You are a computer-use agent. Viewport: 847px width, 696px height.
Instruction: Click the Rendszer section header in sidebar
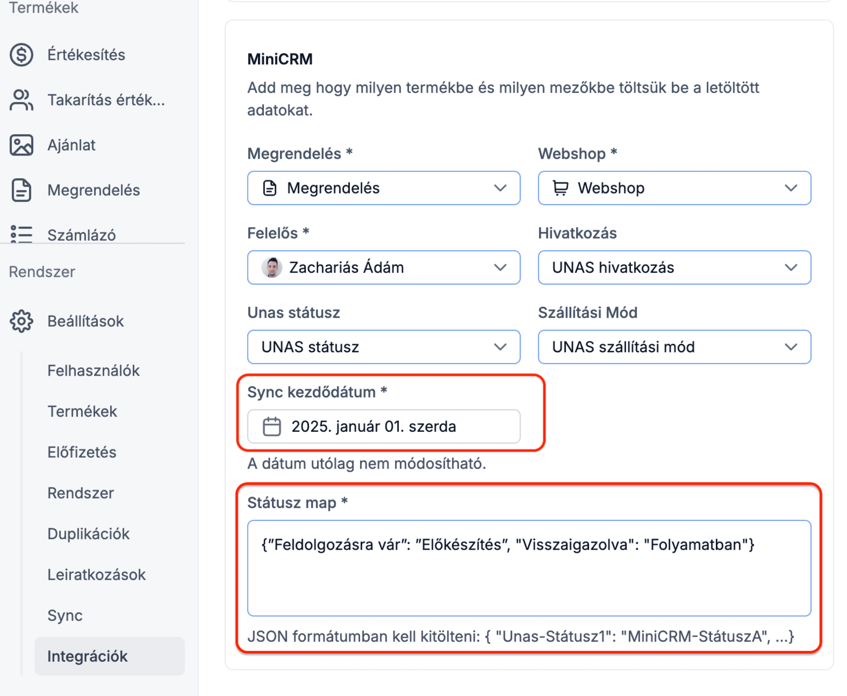[42, 272]
